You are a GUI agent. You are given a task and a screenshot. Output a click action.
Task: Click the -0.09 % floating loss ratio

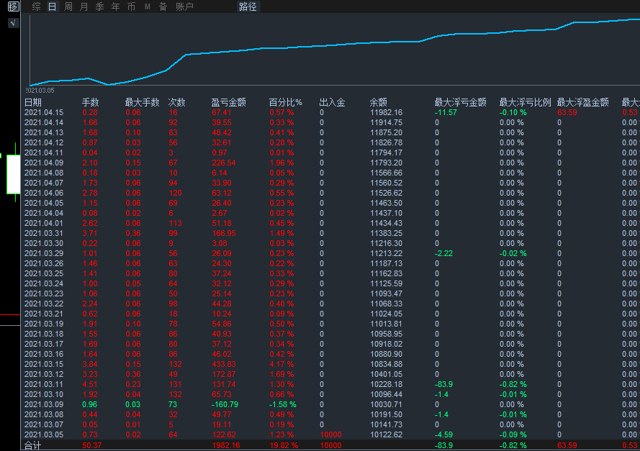[x=513, y=434]
